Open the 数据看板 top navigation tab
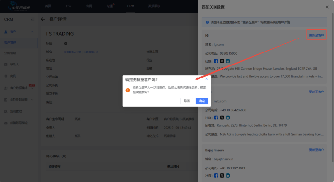 point(154,6)
